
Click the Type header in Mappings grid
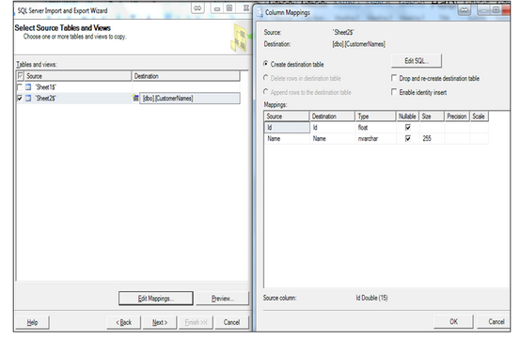pos(375,116)
